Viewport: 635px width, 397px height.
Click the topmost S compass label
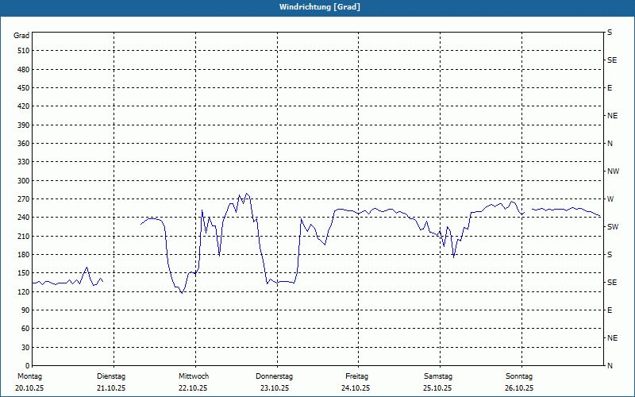pos(610,33)
